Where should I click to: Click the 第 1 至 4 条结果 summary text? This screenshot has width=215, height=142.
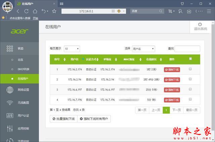click(x=60, y=110)
